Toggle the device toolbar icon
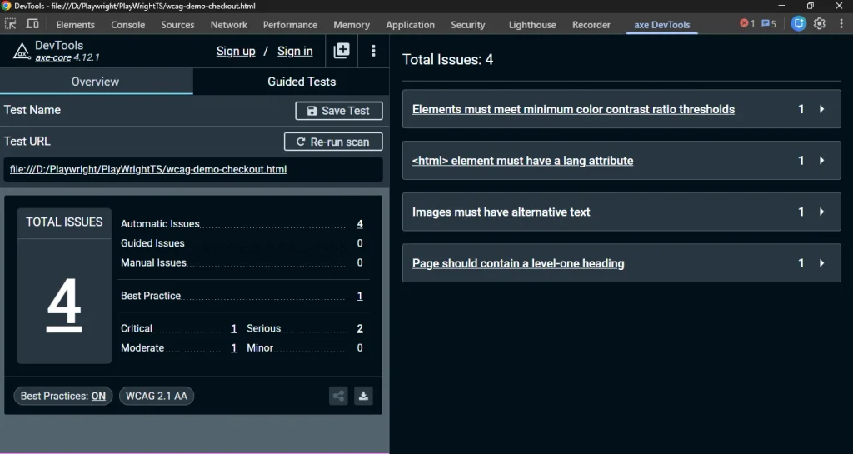 [x=32, y=24]
